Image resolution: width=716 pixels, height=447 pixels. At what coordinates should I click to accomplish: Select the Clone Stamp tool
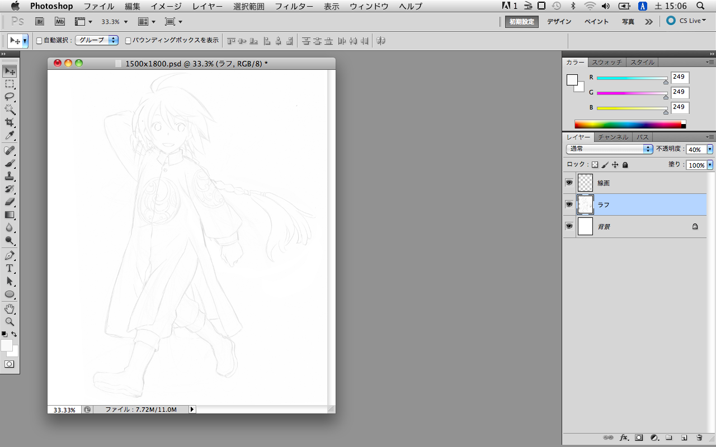click(10, 176)
